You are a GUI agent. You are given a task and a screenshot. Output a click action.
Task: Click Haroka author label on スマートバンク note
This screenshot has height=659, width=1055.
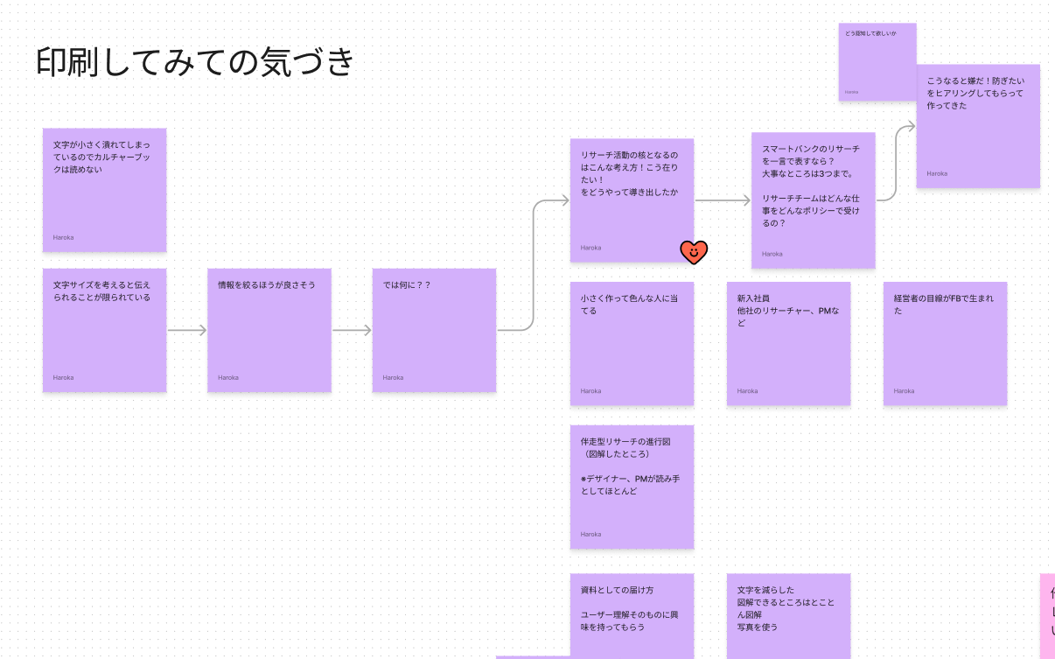(772, 254)
